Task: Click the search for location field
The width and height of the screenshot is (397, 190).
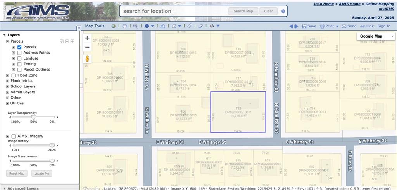Action: click(x=174, y=11)
